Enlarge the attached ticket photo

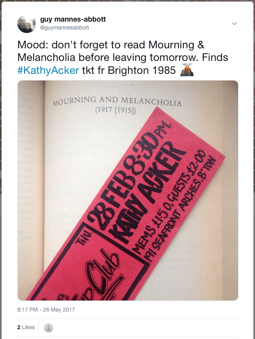(x=128, y=190)
